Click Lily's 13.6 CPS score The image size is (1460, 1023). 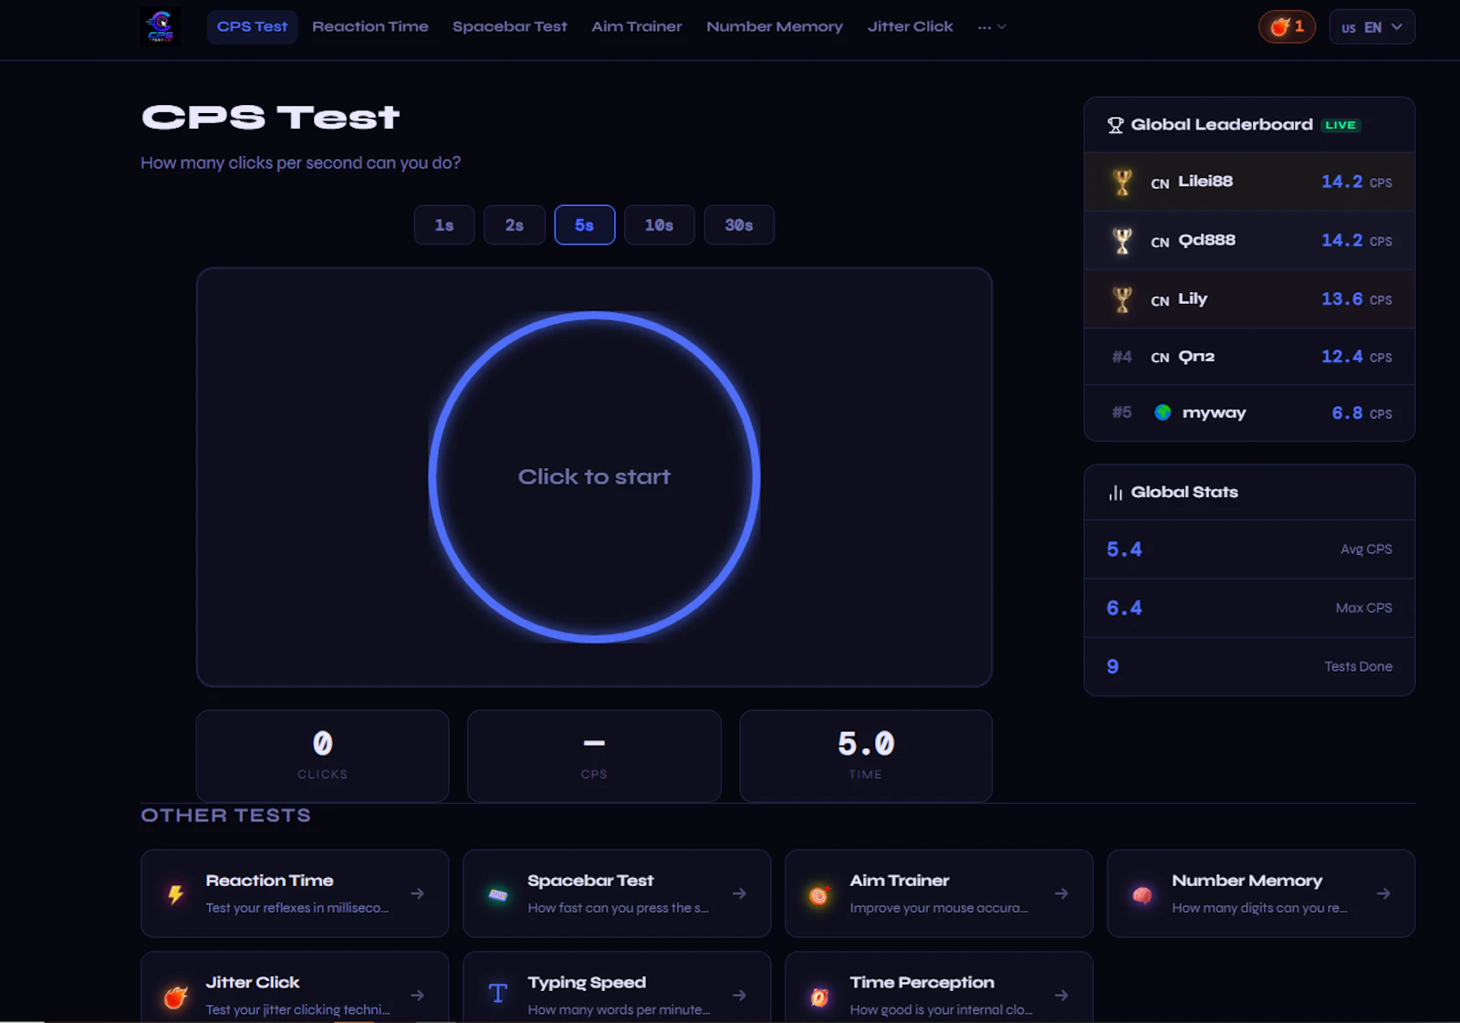(1357, 299)
